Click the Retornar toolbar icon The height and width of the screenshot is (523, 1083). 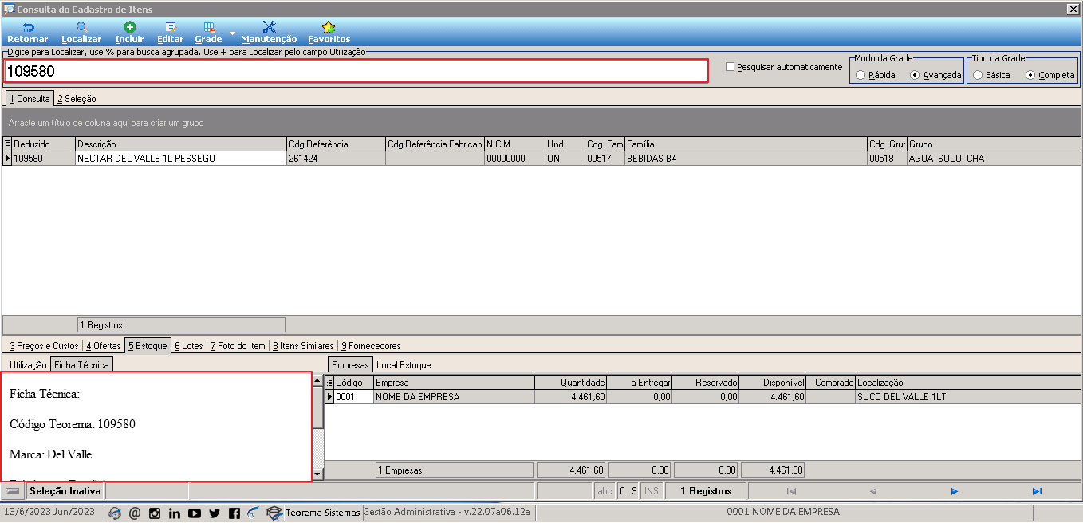coord(27,33)
